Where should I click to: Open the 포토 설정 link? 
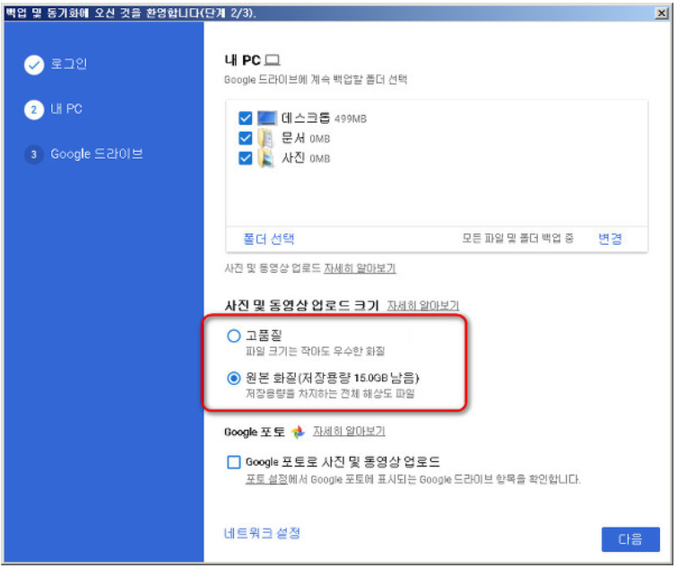(266, 479)
